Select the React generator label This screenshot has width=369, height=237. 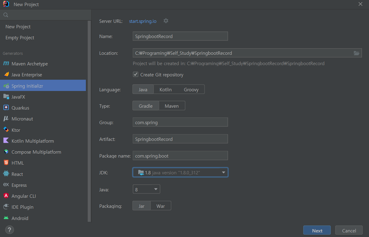17,174
